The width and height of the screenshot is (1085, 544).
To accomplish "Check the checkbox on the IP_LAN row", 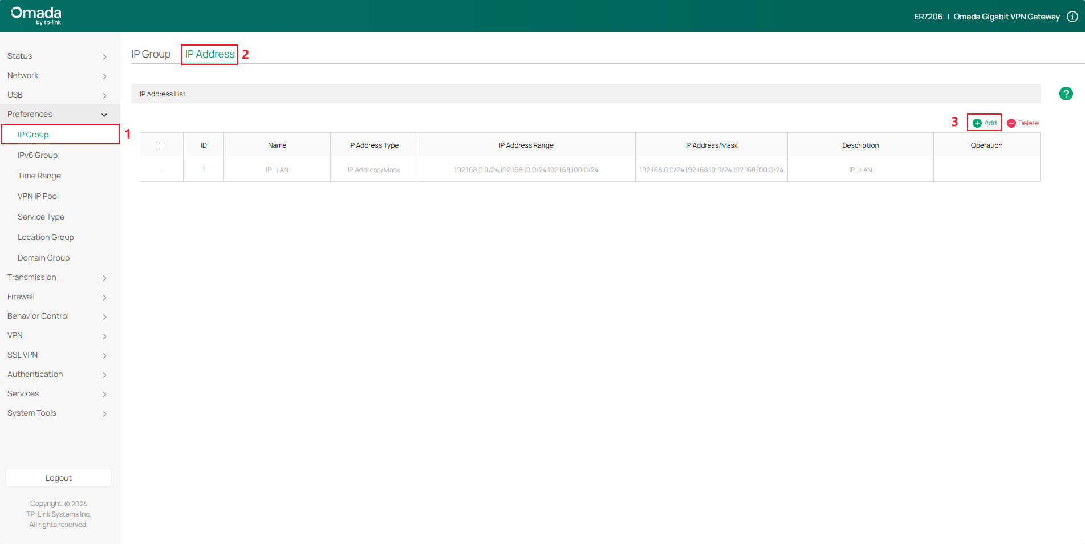I will coord(161,169).
